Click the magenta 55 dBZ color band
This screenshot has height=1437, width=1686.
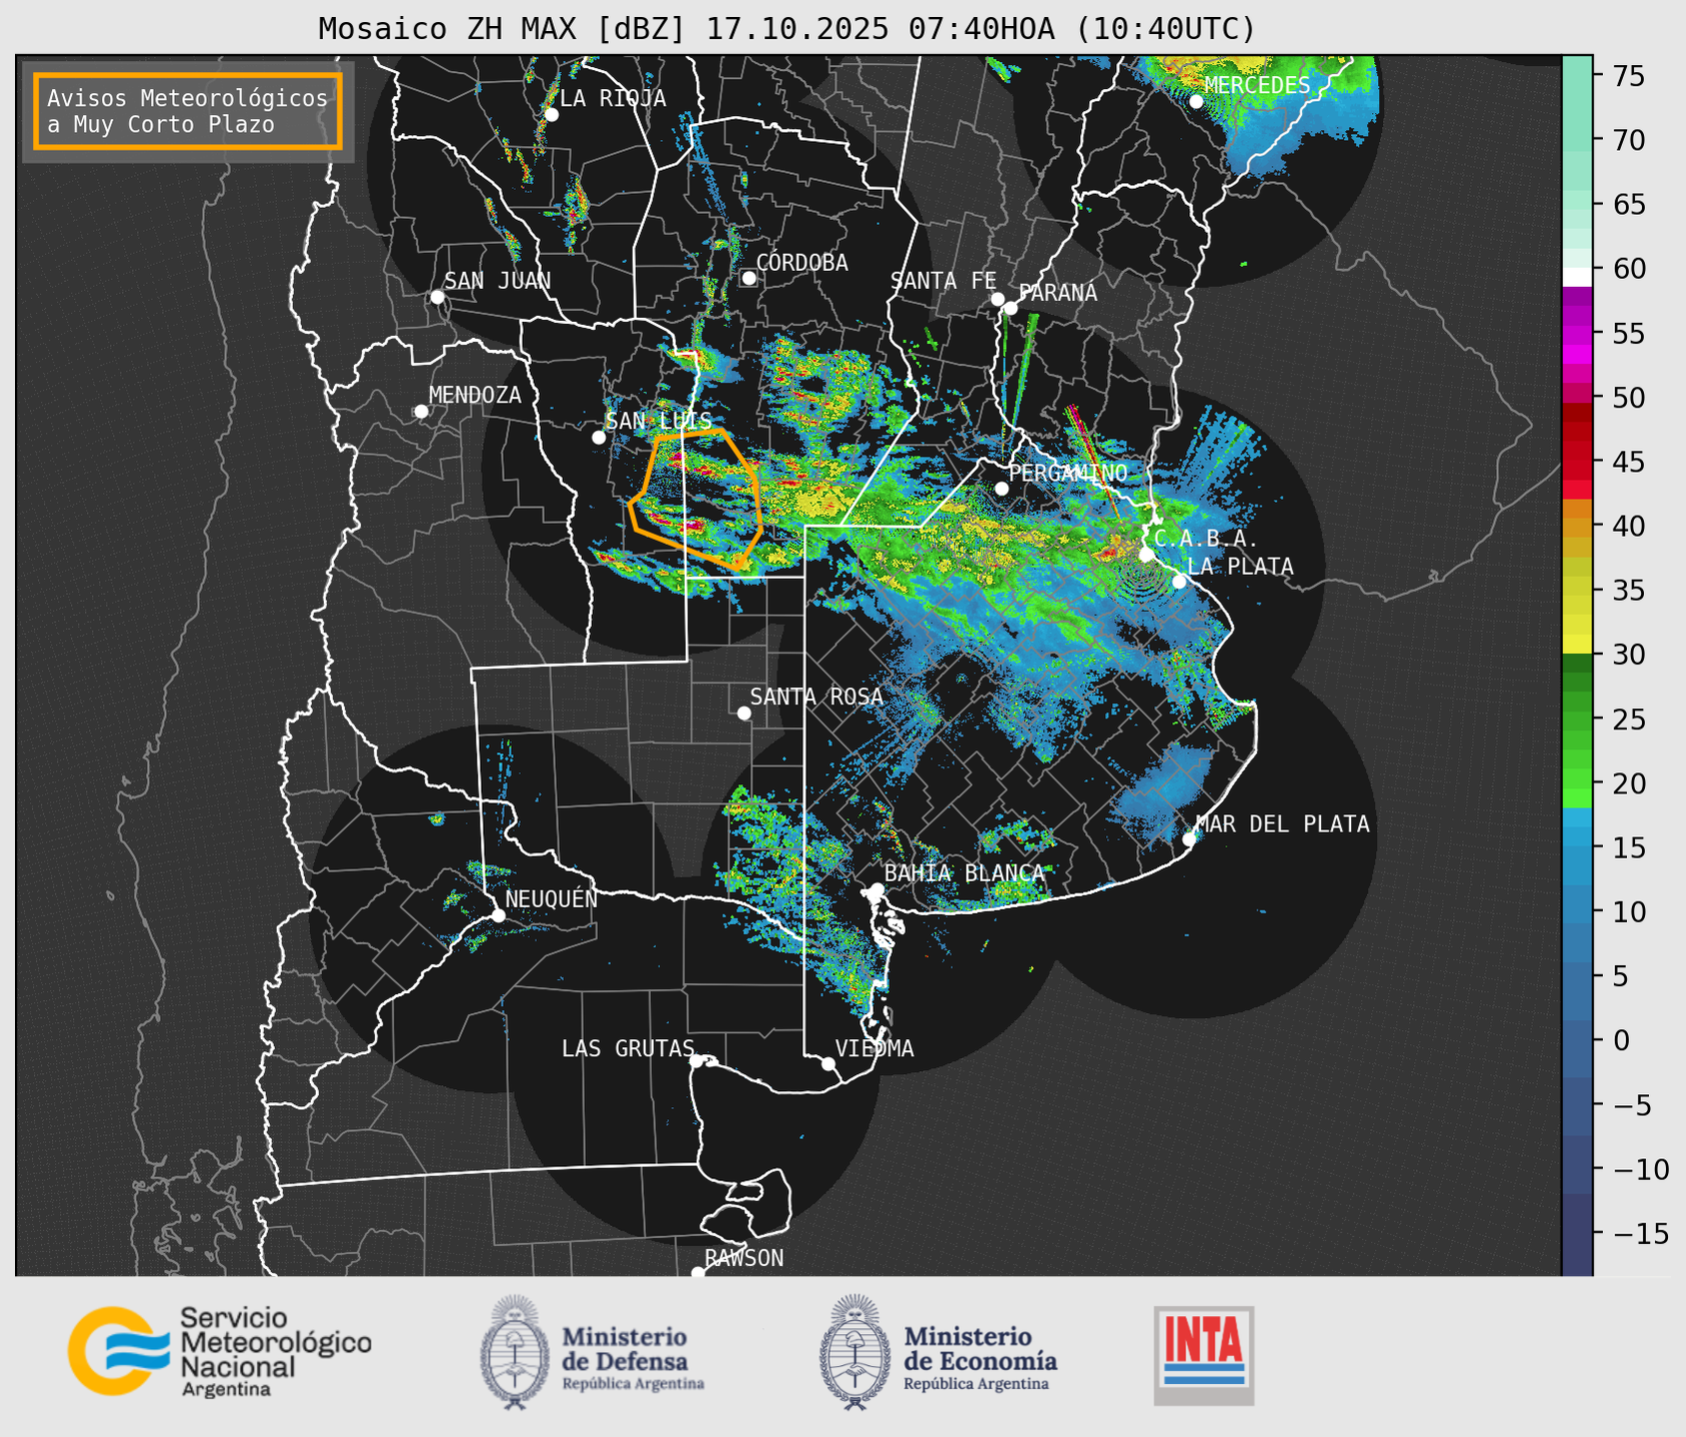tap(1576, 334)
